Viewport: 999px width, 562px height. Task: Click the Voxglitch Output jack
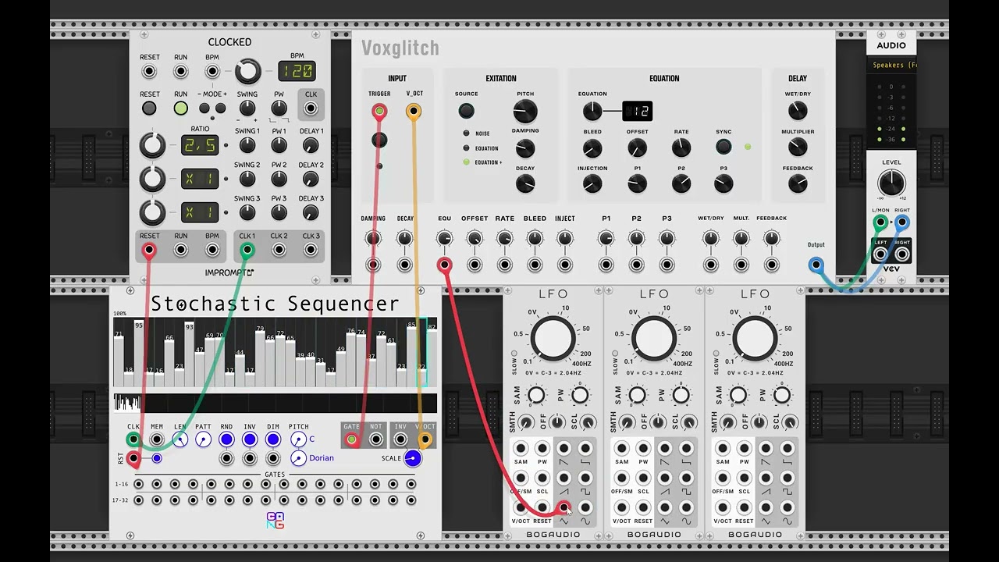coord(816,265)
